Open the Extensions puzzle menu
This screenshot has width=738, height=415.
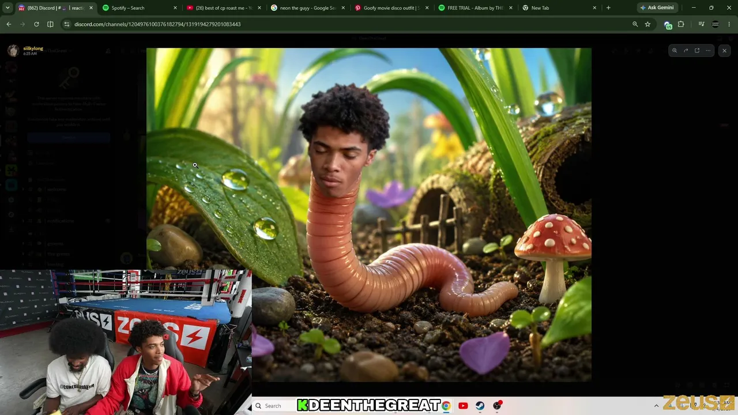coord(681,24)
